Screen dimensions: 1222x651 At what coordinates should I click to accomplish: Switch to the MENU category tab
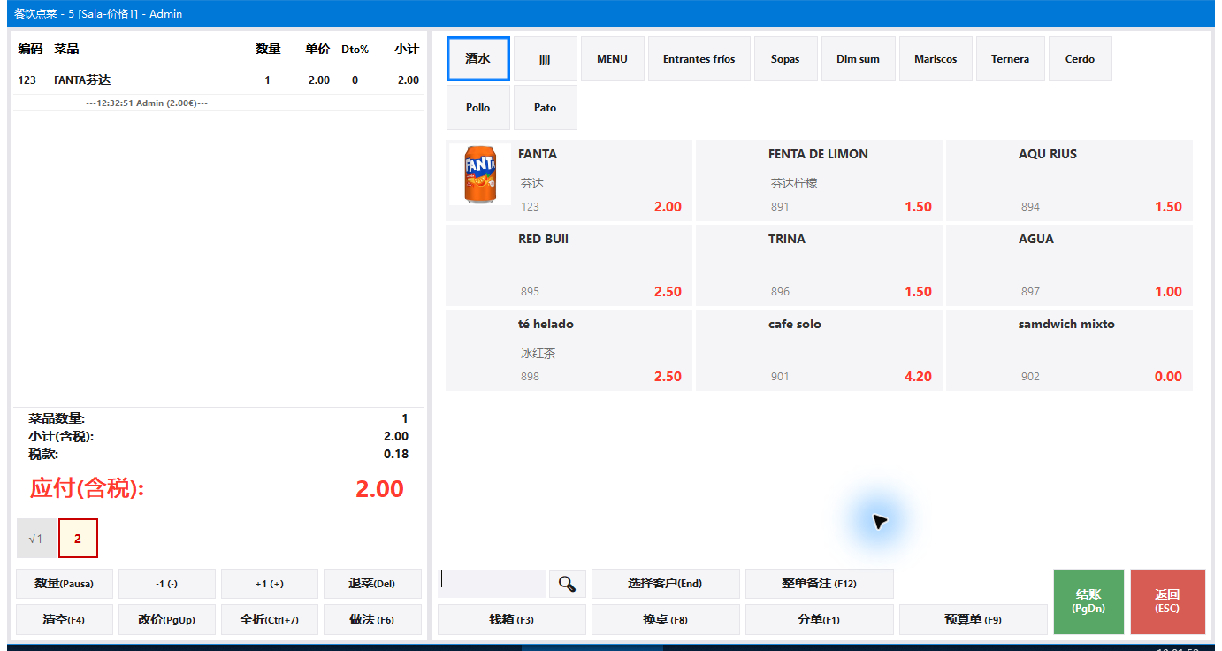(612, 59)
